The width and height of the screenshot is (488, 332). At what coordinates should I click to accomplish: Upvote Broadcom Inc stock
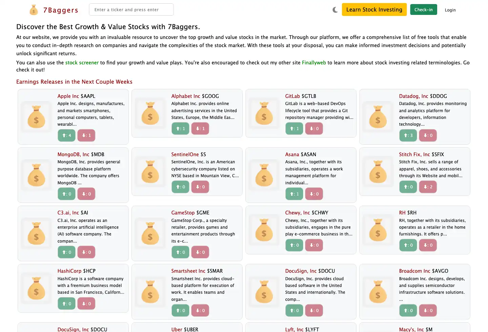click(x=408, y=311)
